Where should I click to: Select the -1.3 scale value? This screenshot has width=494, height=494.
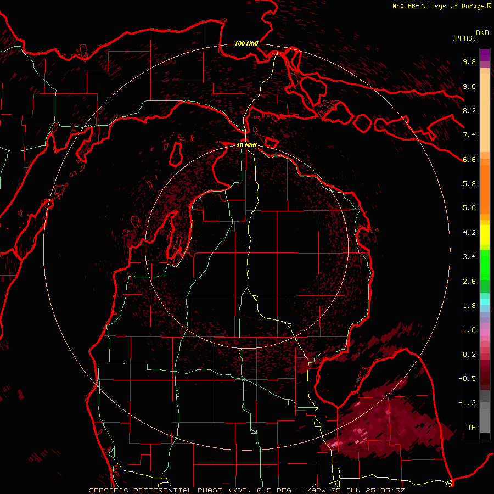click(467, 403)
